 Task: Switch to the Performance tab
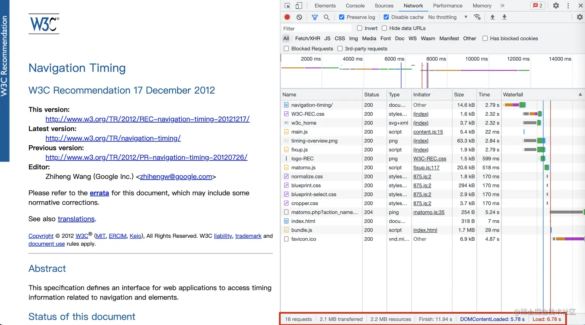[448, 6]
